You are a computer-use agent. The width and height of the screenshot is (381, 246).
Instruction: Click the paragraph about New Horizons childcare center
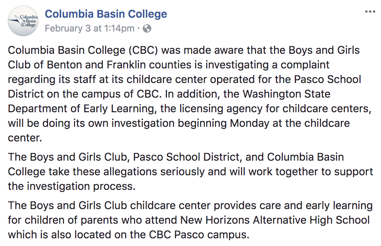[x=190, y=220]
